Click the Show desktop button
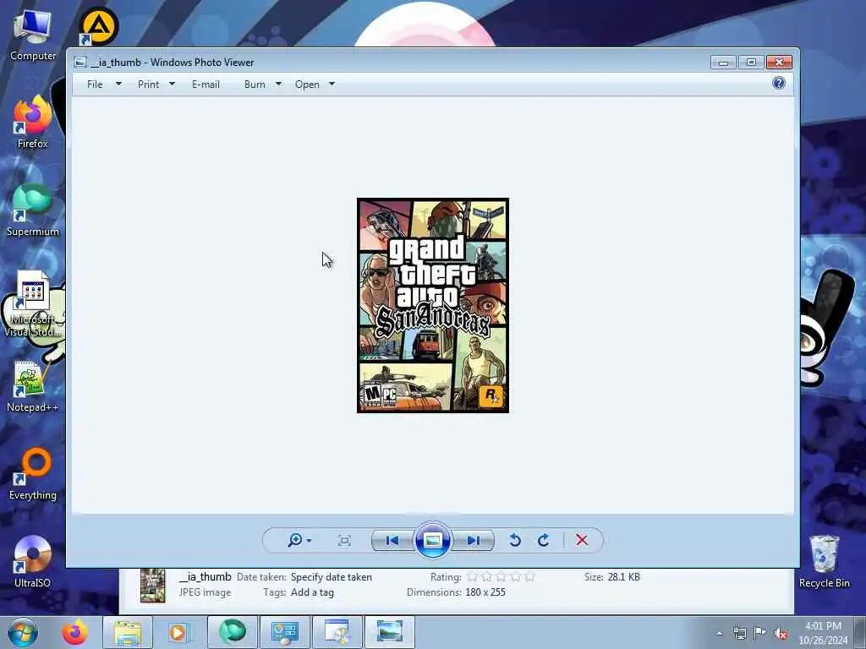866x649 pixels. [x=860, y=633]
